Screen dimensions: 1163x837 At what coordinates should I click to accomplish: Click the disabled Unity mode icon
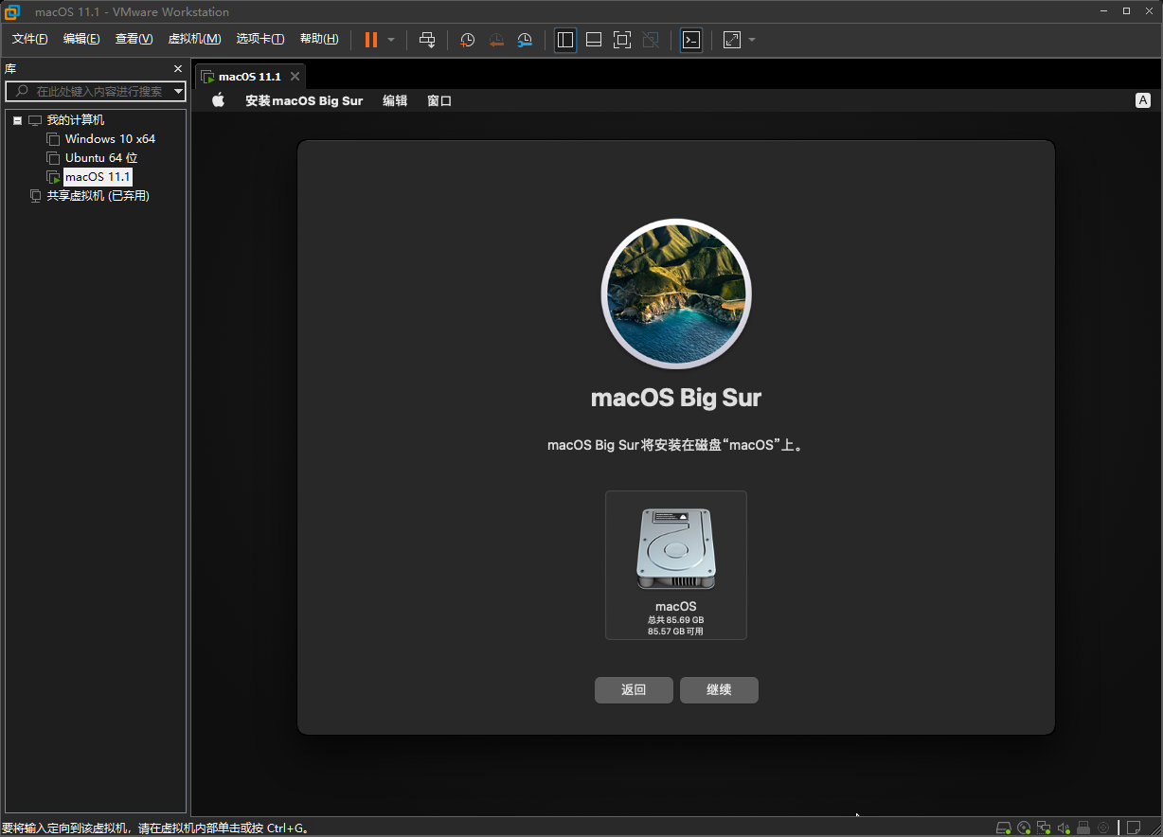(651, 40)
